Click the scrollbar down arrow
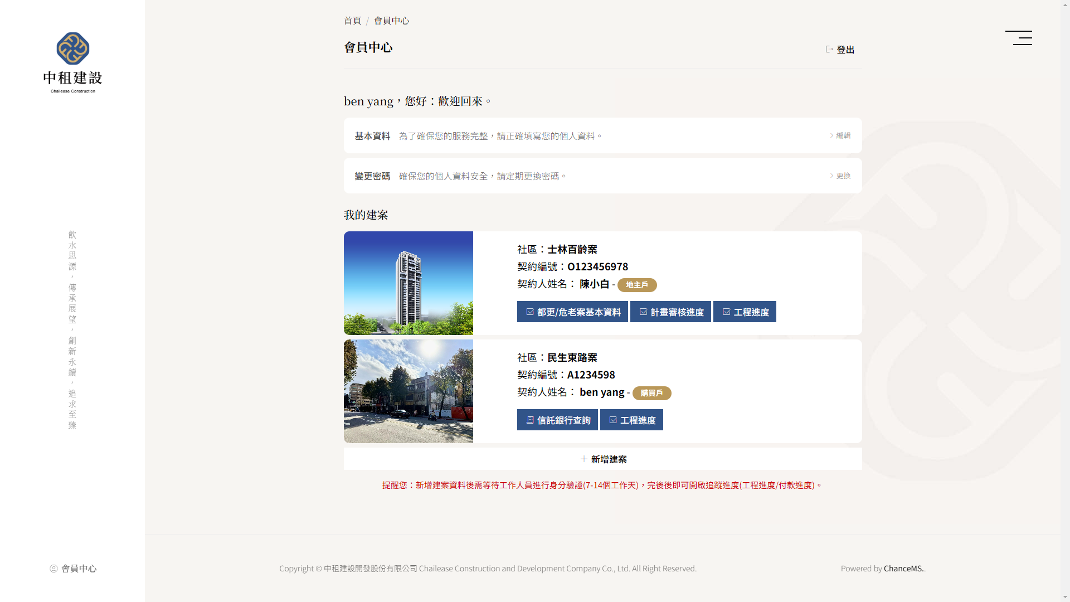Viewport: 1070px width, 602px height. (1065, 595)
